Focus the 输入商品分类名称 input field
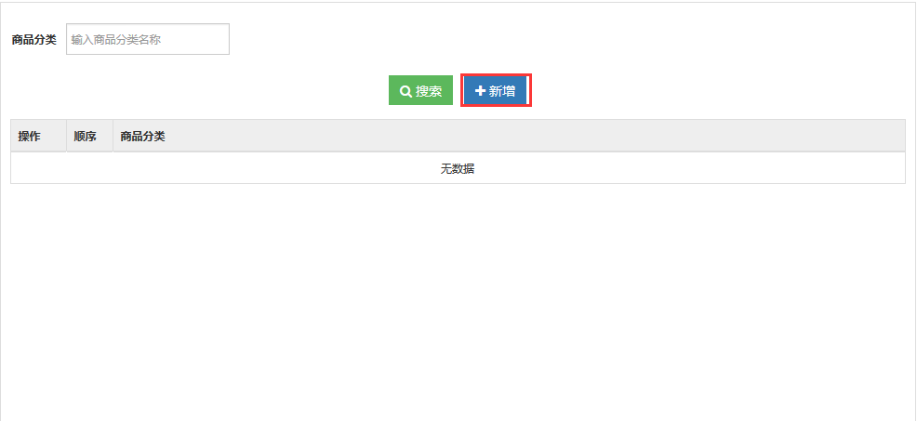This screenshot has height=421, width=917. (x=147, y=39)
